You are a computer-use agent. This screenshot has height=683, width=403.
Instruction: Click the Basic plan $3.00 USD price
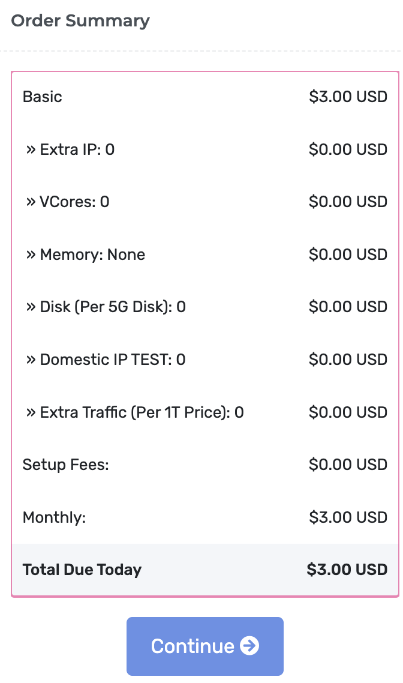348,97
